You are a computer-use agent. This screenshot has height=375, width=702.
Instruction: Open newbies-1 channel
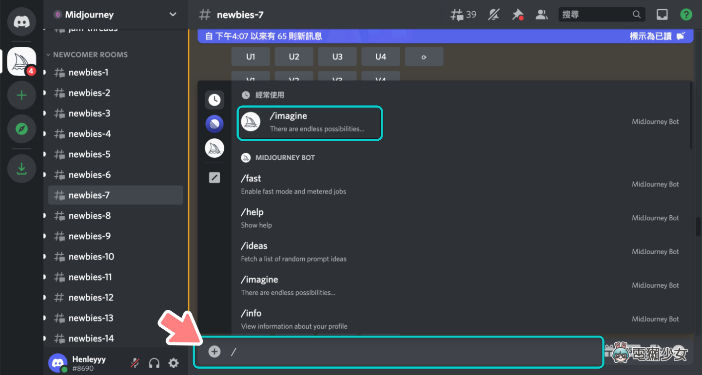click(x=115, y=73)
